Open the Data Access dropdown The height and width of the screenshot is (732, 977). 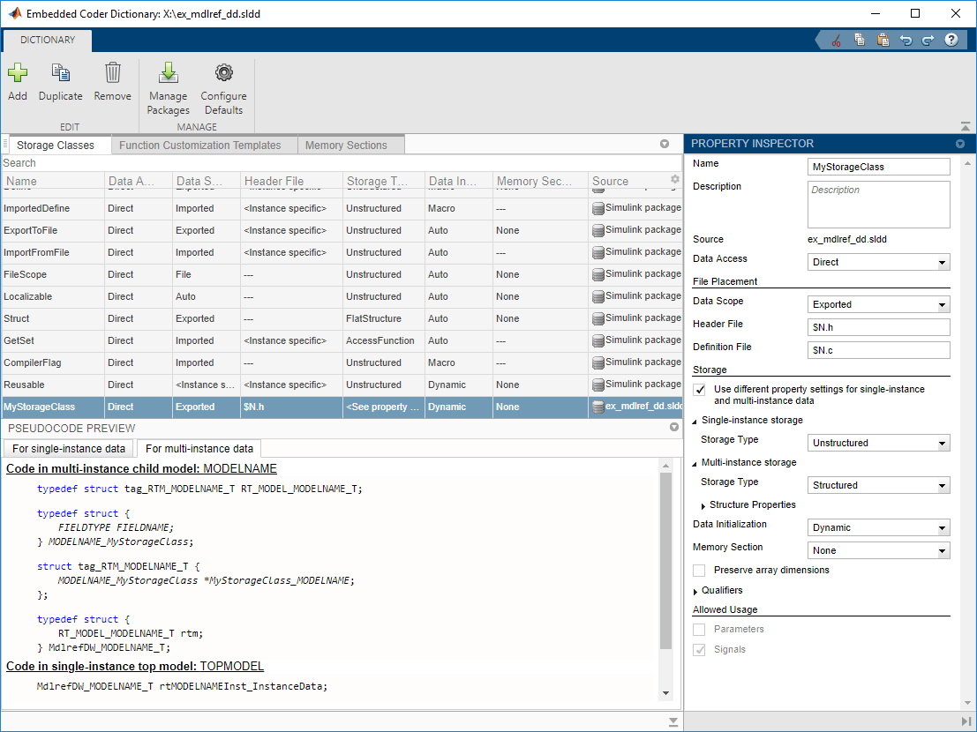click(878, 262)
